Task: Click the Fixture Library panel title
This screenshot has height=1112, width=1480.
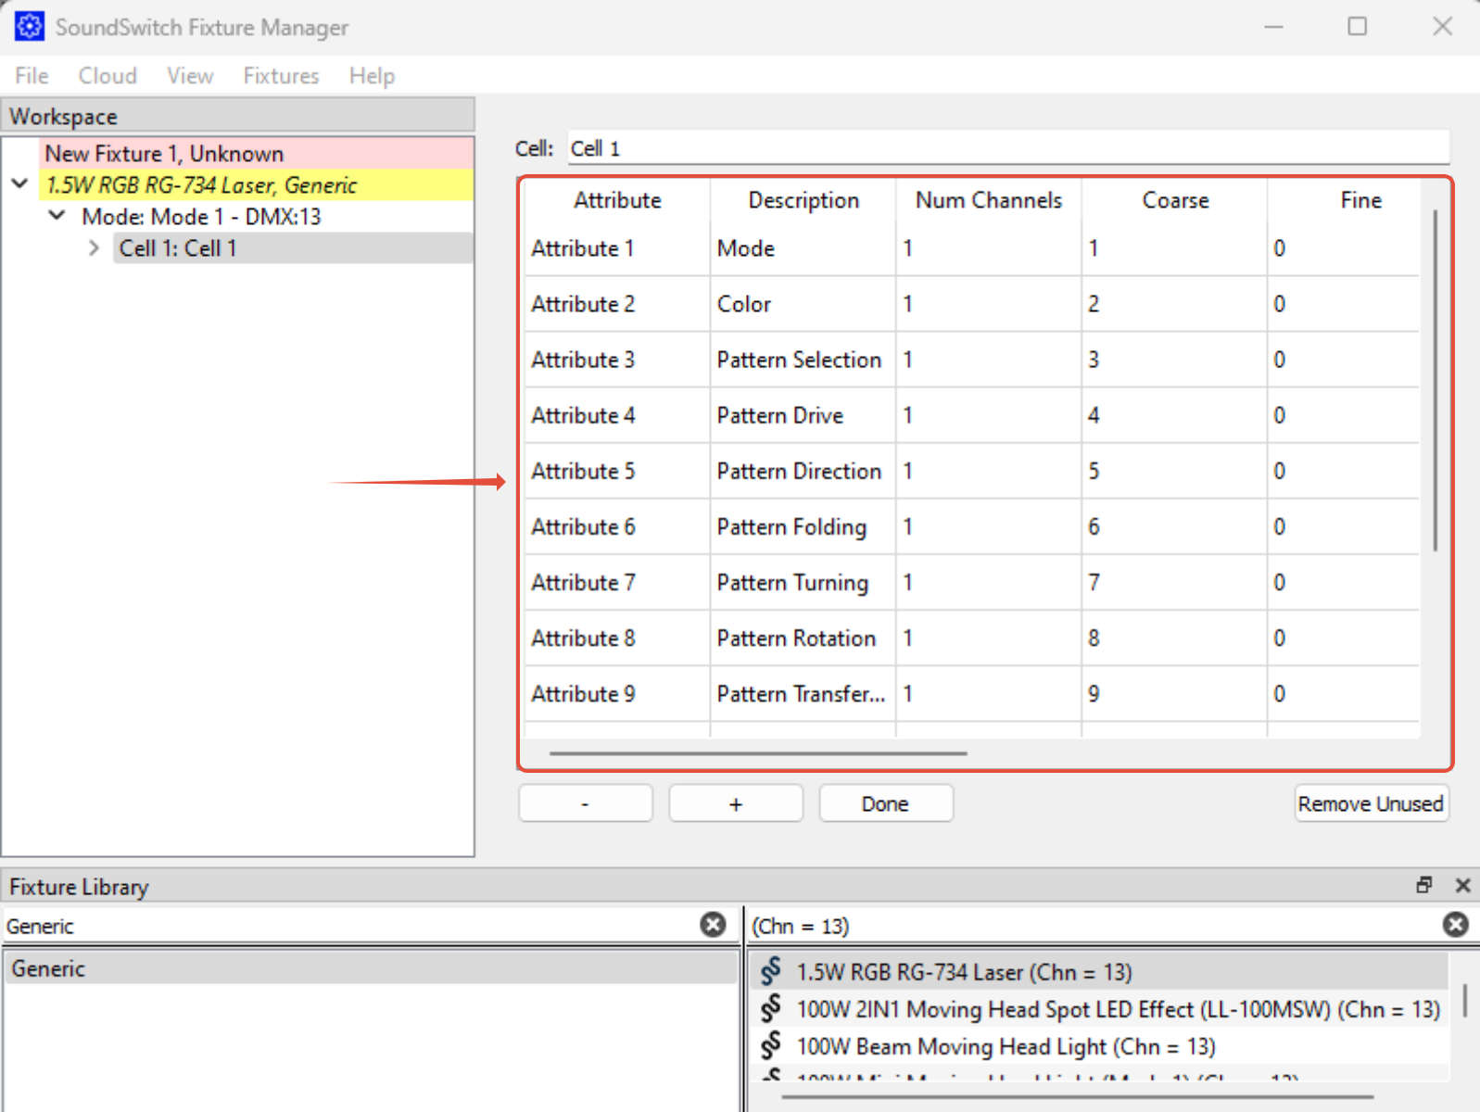Action: point(79,887)
